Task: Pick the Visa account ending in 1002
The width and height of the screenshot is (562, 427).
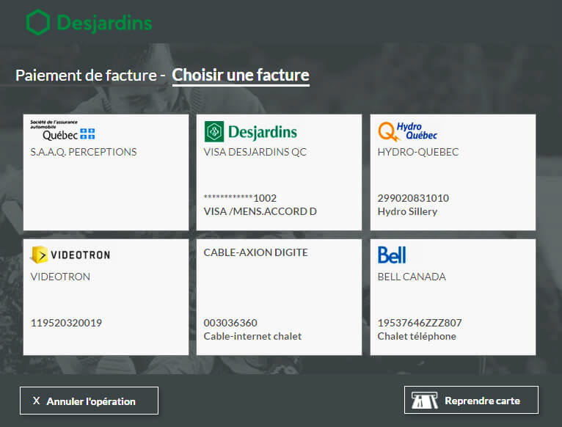Action: click(x=240, y=198)
